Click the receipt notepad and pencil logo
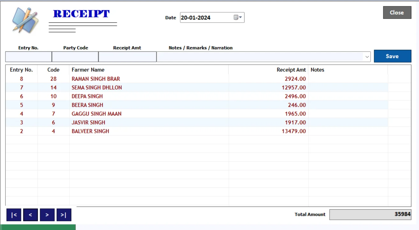419x230 pixels. tap(25, 20)
